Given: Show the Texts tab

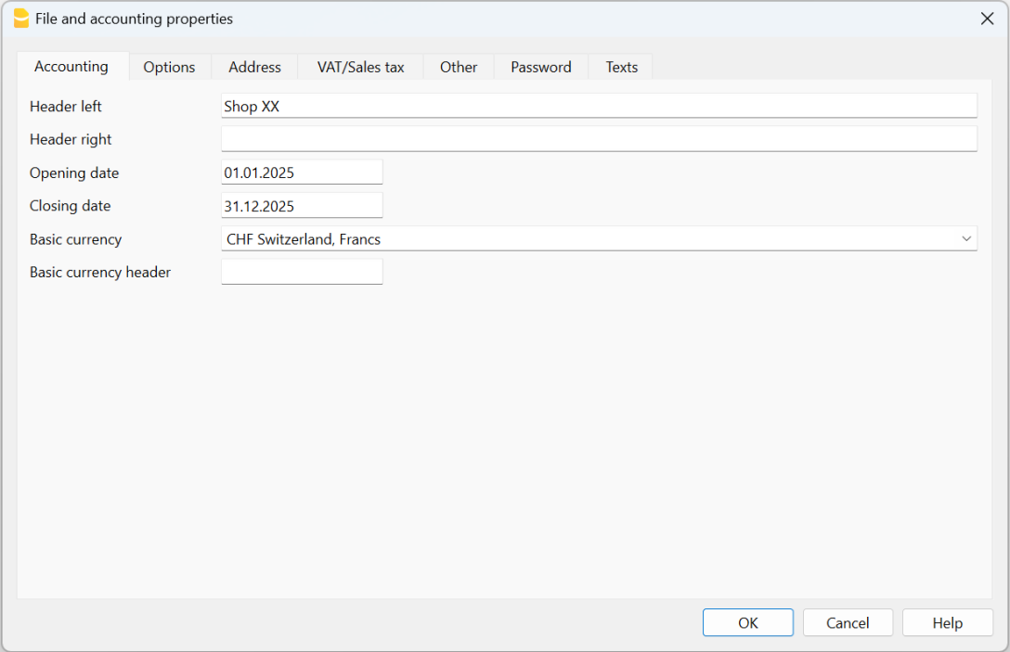Looking at the screenshot, I should point(621,67).
